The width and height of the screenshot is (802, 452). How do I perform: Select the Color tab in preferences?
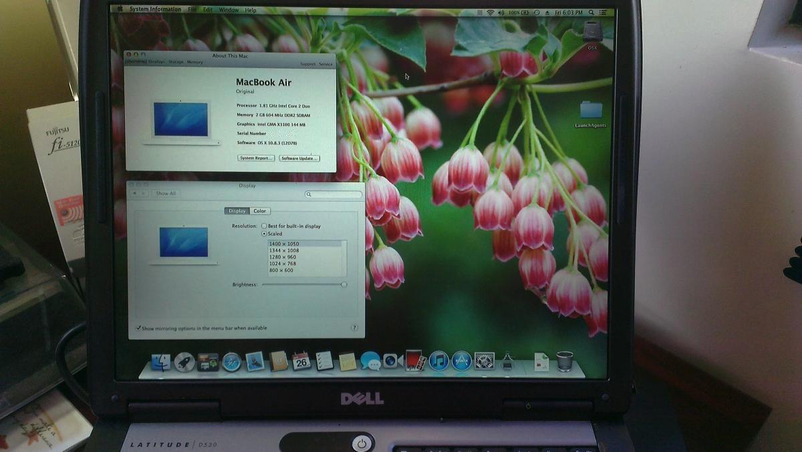click(259, 211)
